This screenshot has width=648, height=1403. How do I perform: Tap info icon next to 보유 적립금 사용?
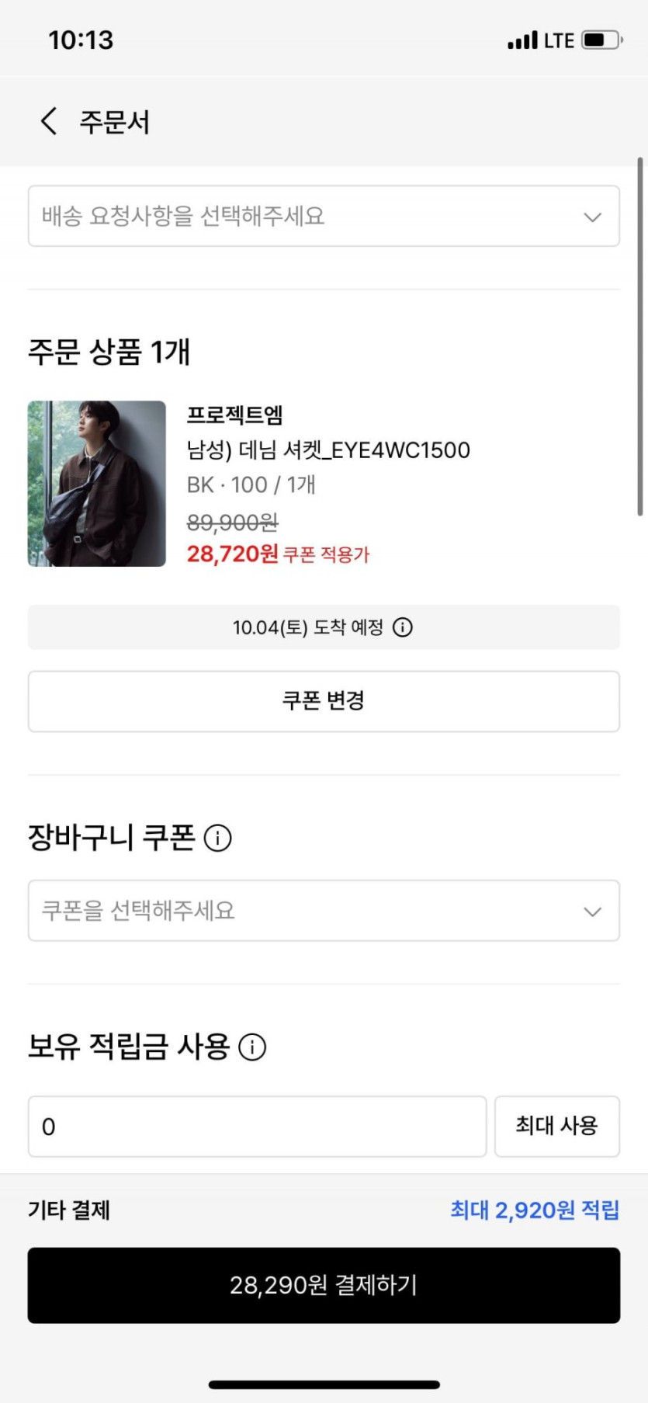252,1047
